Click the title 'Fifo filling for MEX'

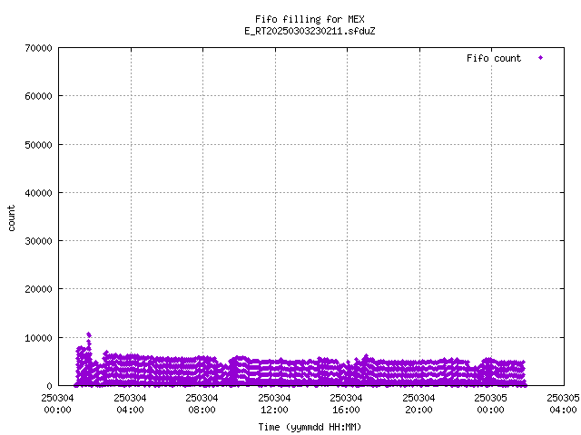point(310,19)
